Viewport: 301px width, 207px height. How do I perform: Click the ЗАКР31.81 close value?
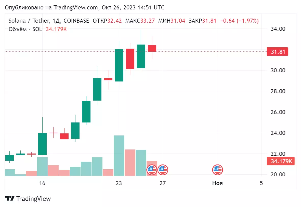tap(202, 21)
